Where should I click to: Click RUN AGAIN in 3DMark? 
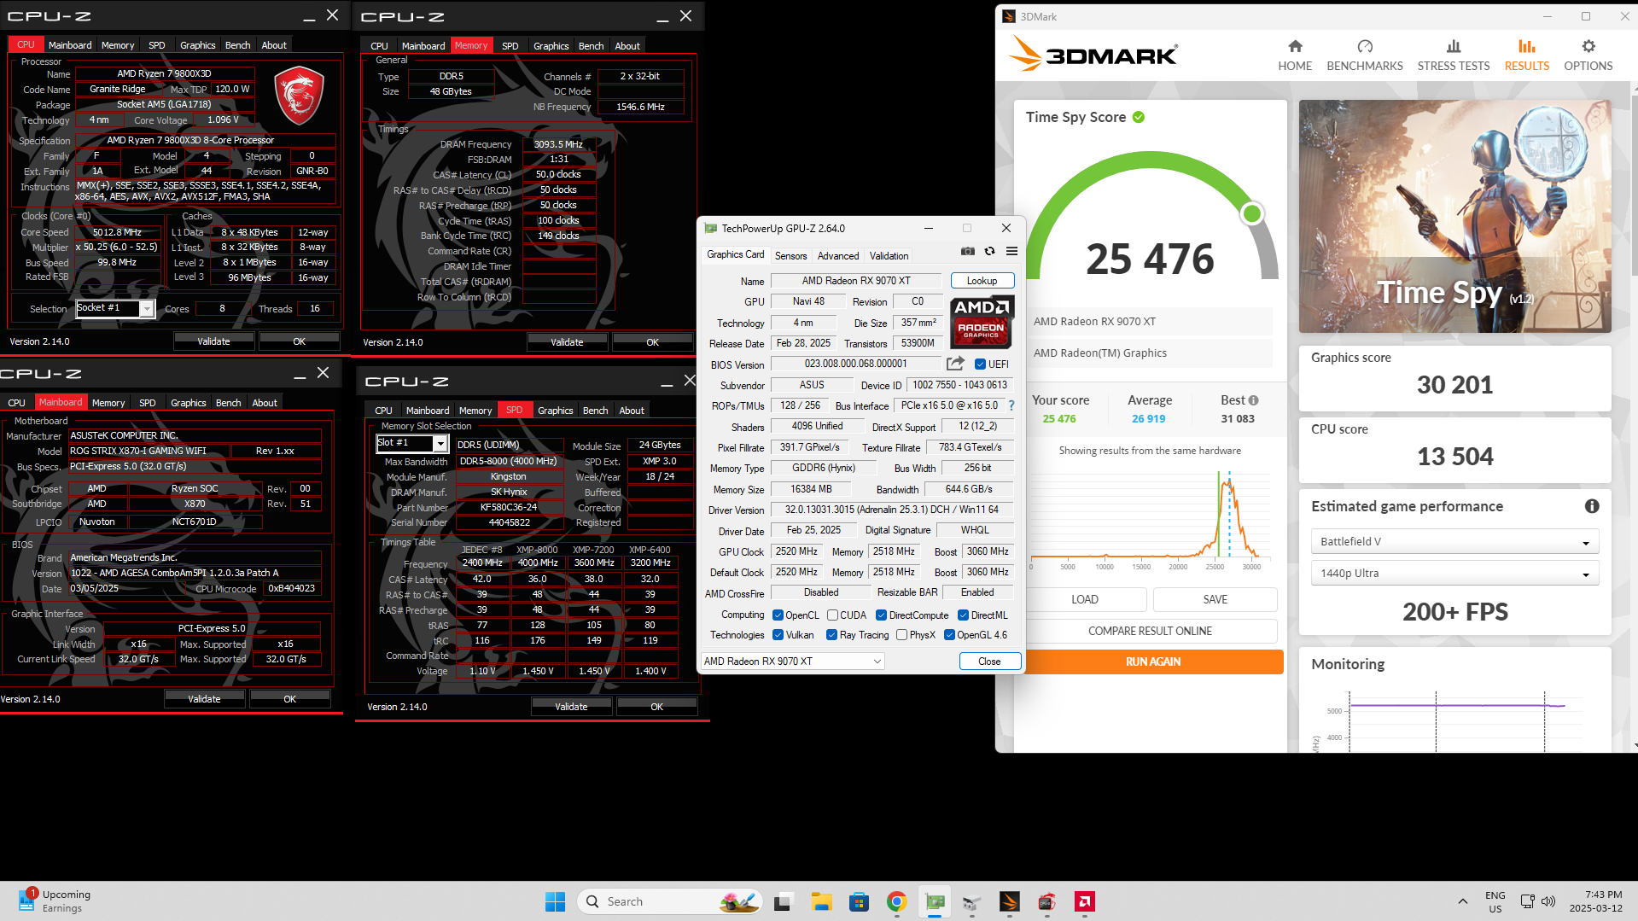pos(1153,662)
